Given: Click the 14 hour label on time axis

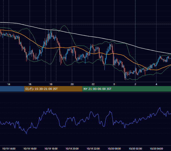Looking at the screenshot, I should pos(9,84).
